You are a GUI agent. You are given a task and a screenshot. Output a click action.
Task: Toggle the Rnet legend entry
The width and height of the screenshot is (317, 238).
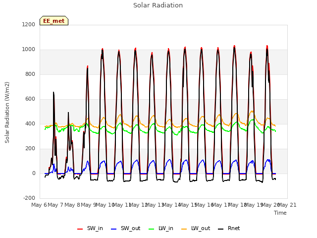point(229,228)
